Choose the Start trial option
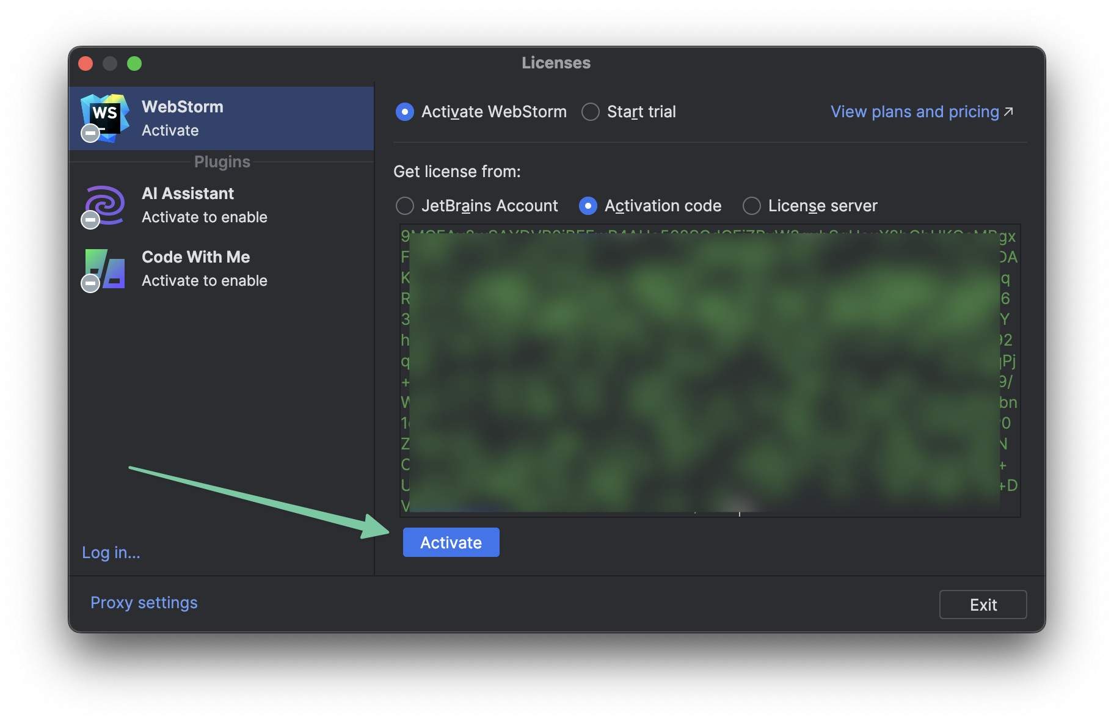The width and height of the screenshot is (1114, 723). coord(590,112)
